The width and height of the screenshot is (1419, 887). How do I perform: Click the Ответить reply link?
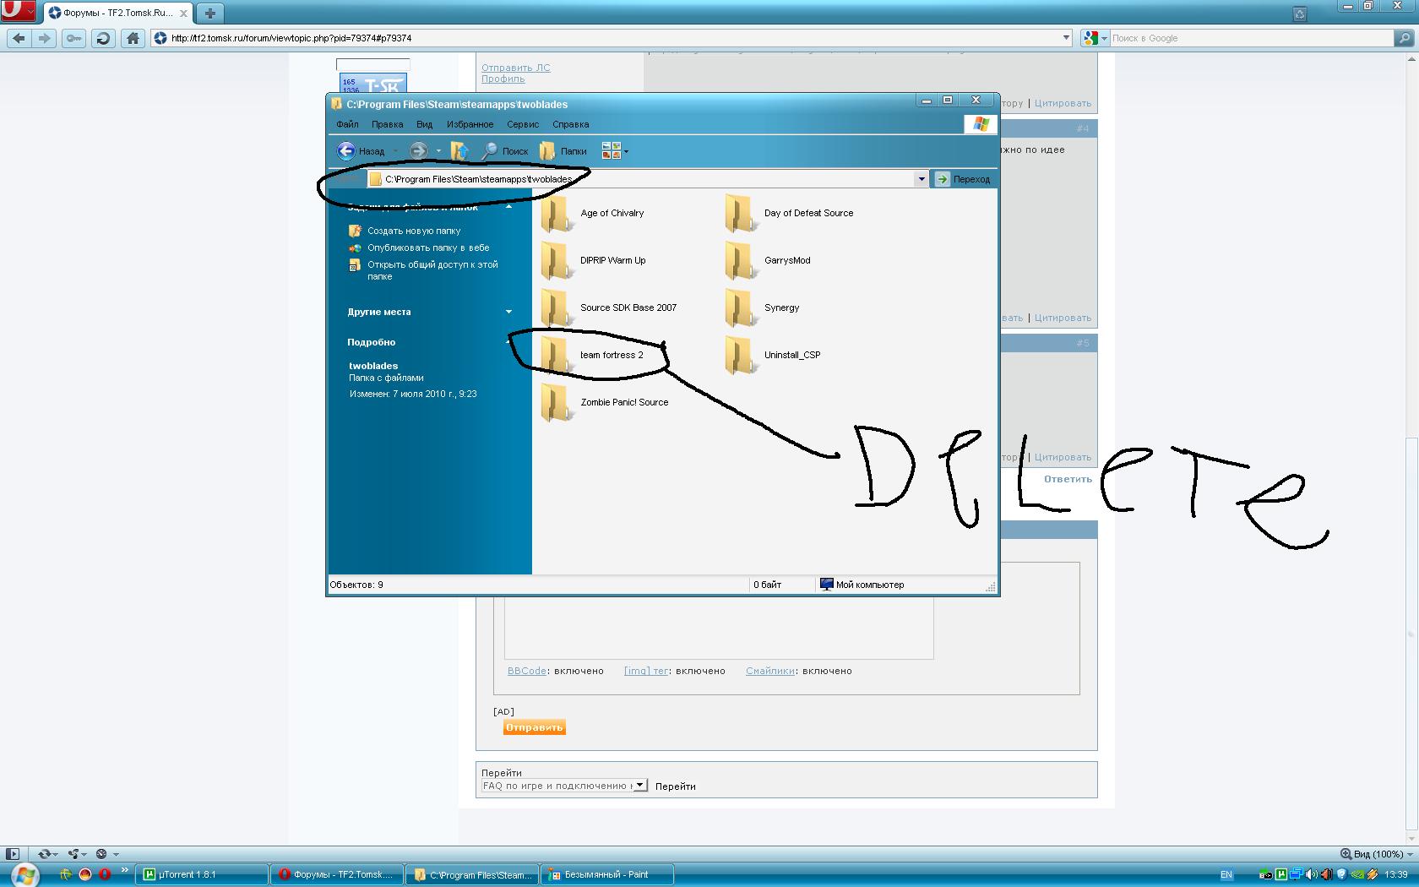pos(1068,479)
